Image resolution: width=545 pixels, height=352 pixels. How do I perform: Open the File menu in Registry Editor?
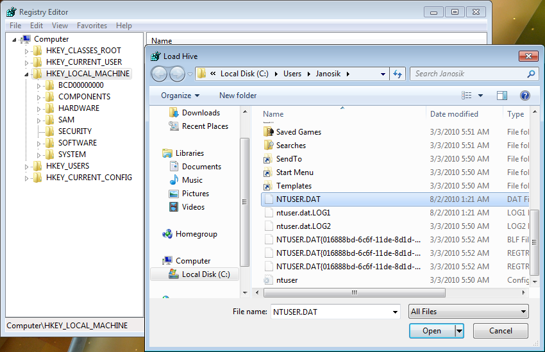point(15,26)
